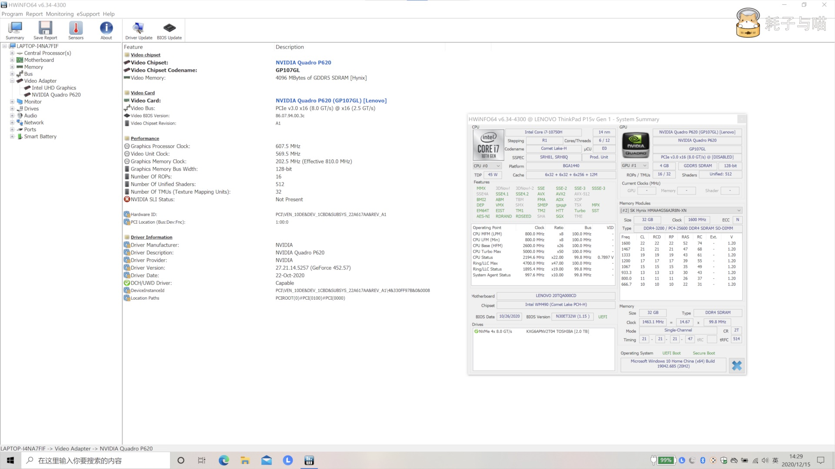Open Mail app from taskbar
Screen dimensions: 835x469
(266, 460)
